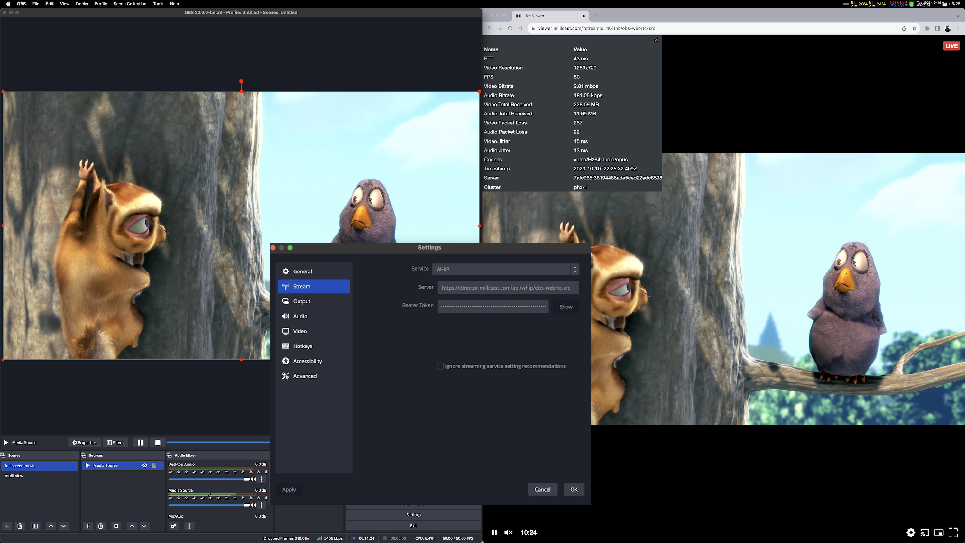Enable picture-in-picture in video player

click(939, 532)
